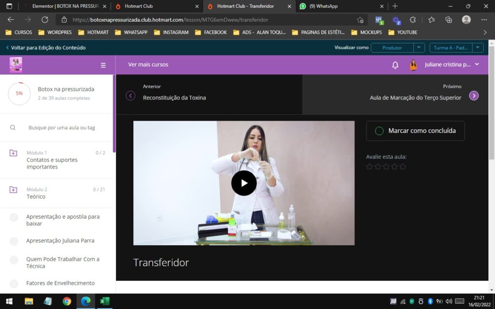This screenshot has height=309, width=495.
Task: Open the notifications bell
Action: click(395, 65)
